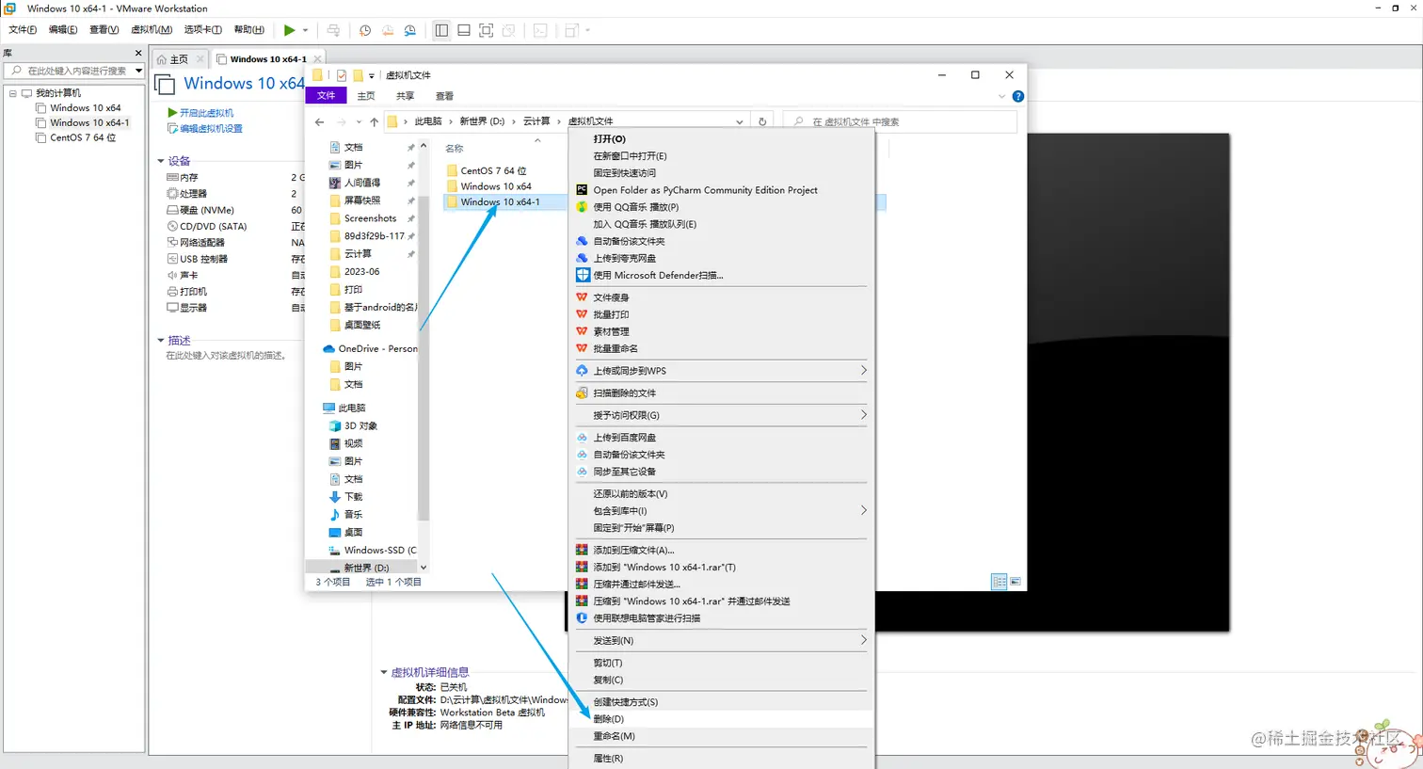Viewport: 1423px width, 769px height.
Task: Click the Explorer up-one-level arrow
Action: point(374,121)
